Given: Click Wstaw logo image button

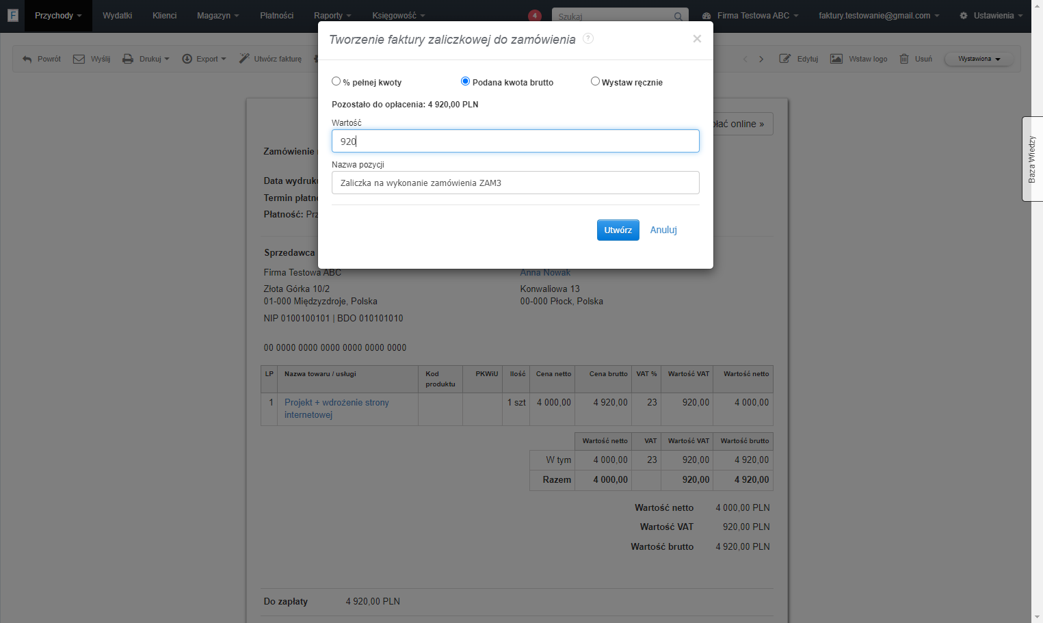Looking at the screenshot, I should coord(859,59).
